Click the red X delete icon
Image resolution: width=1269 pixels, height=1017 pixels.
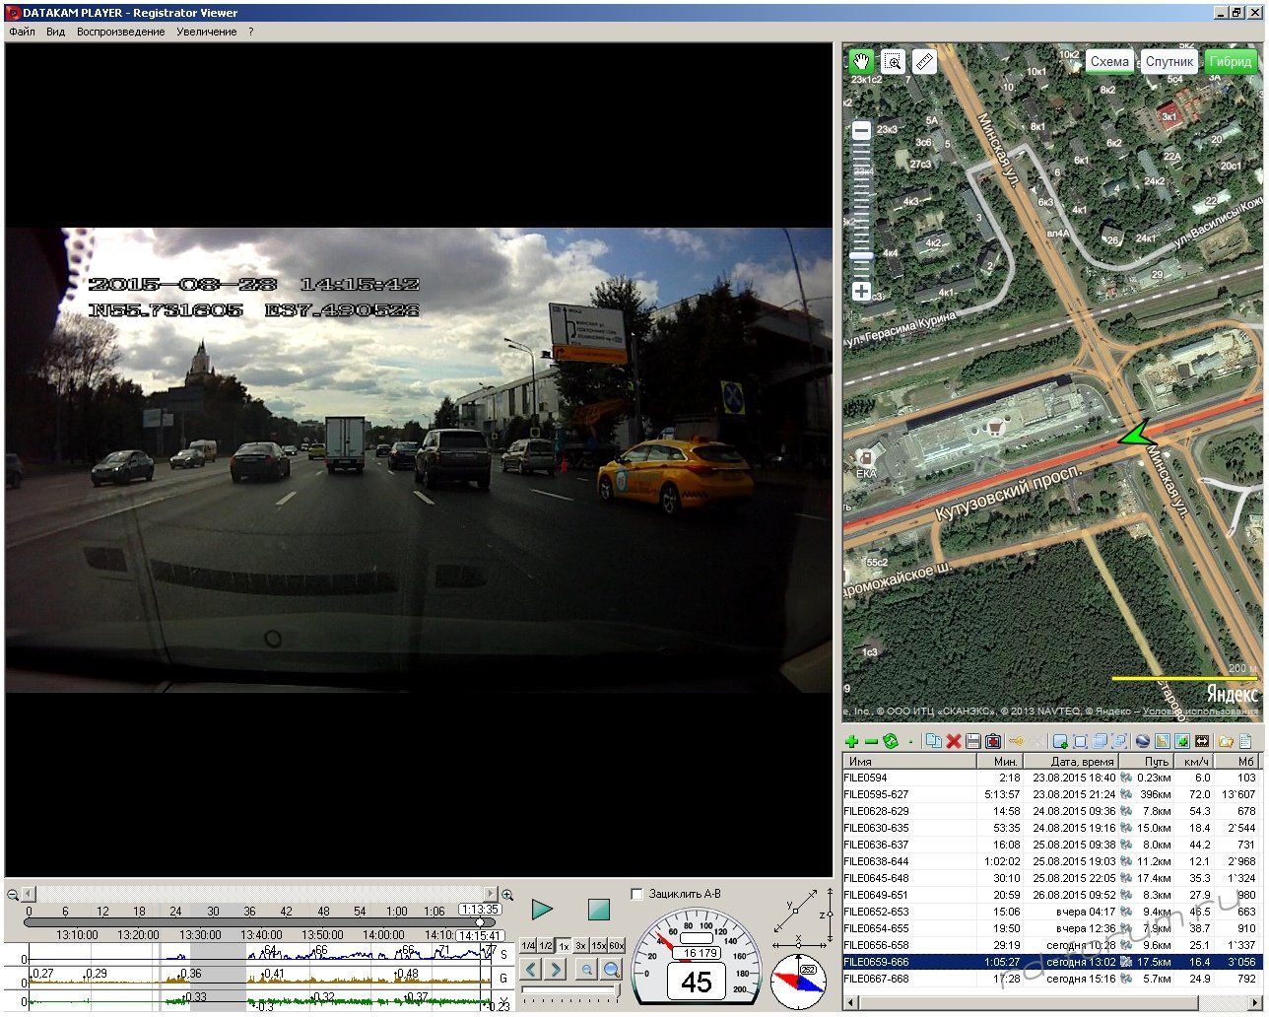(954, 741)
